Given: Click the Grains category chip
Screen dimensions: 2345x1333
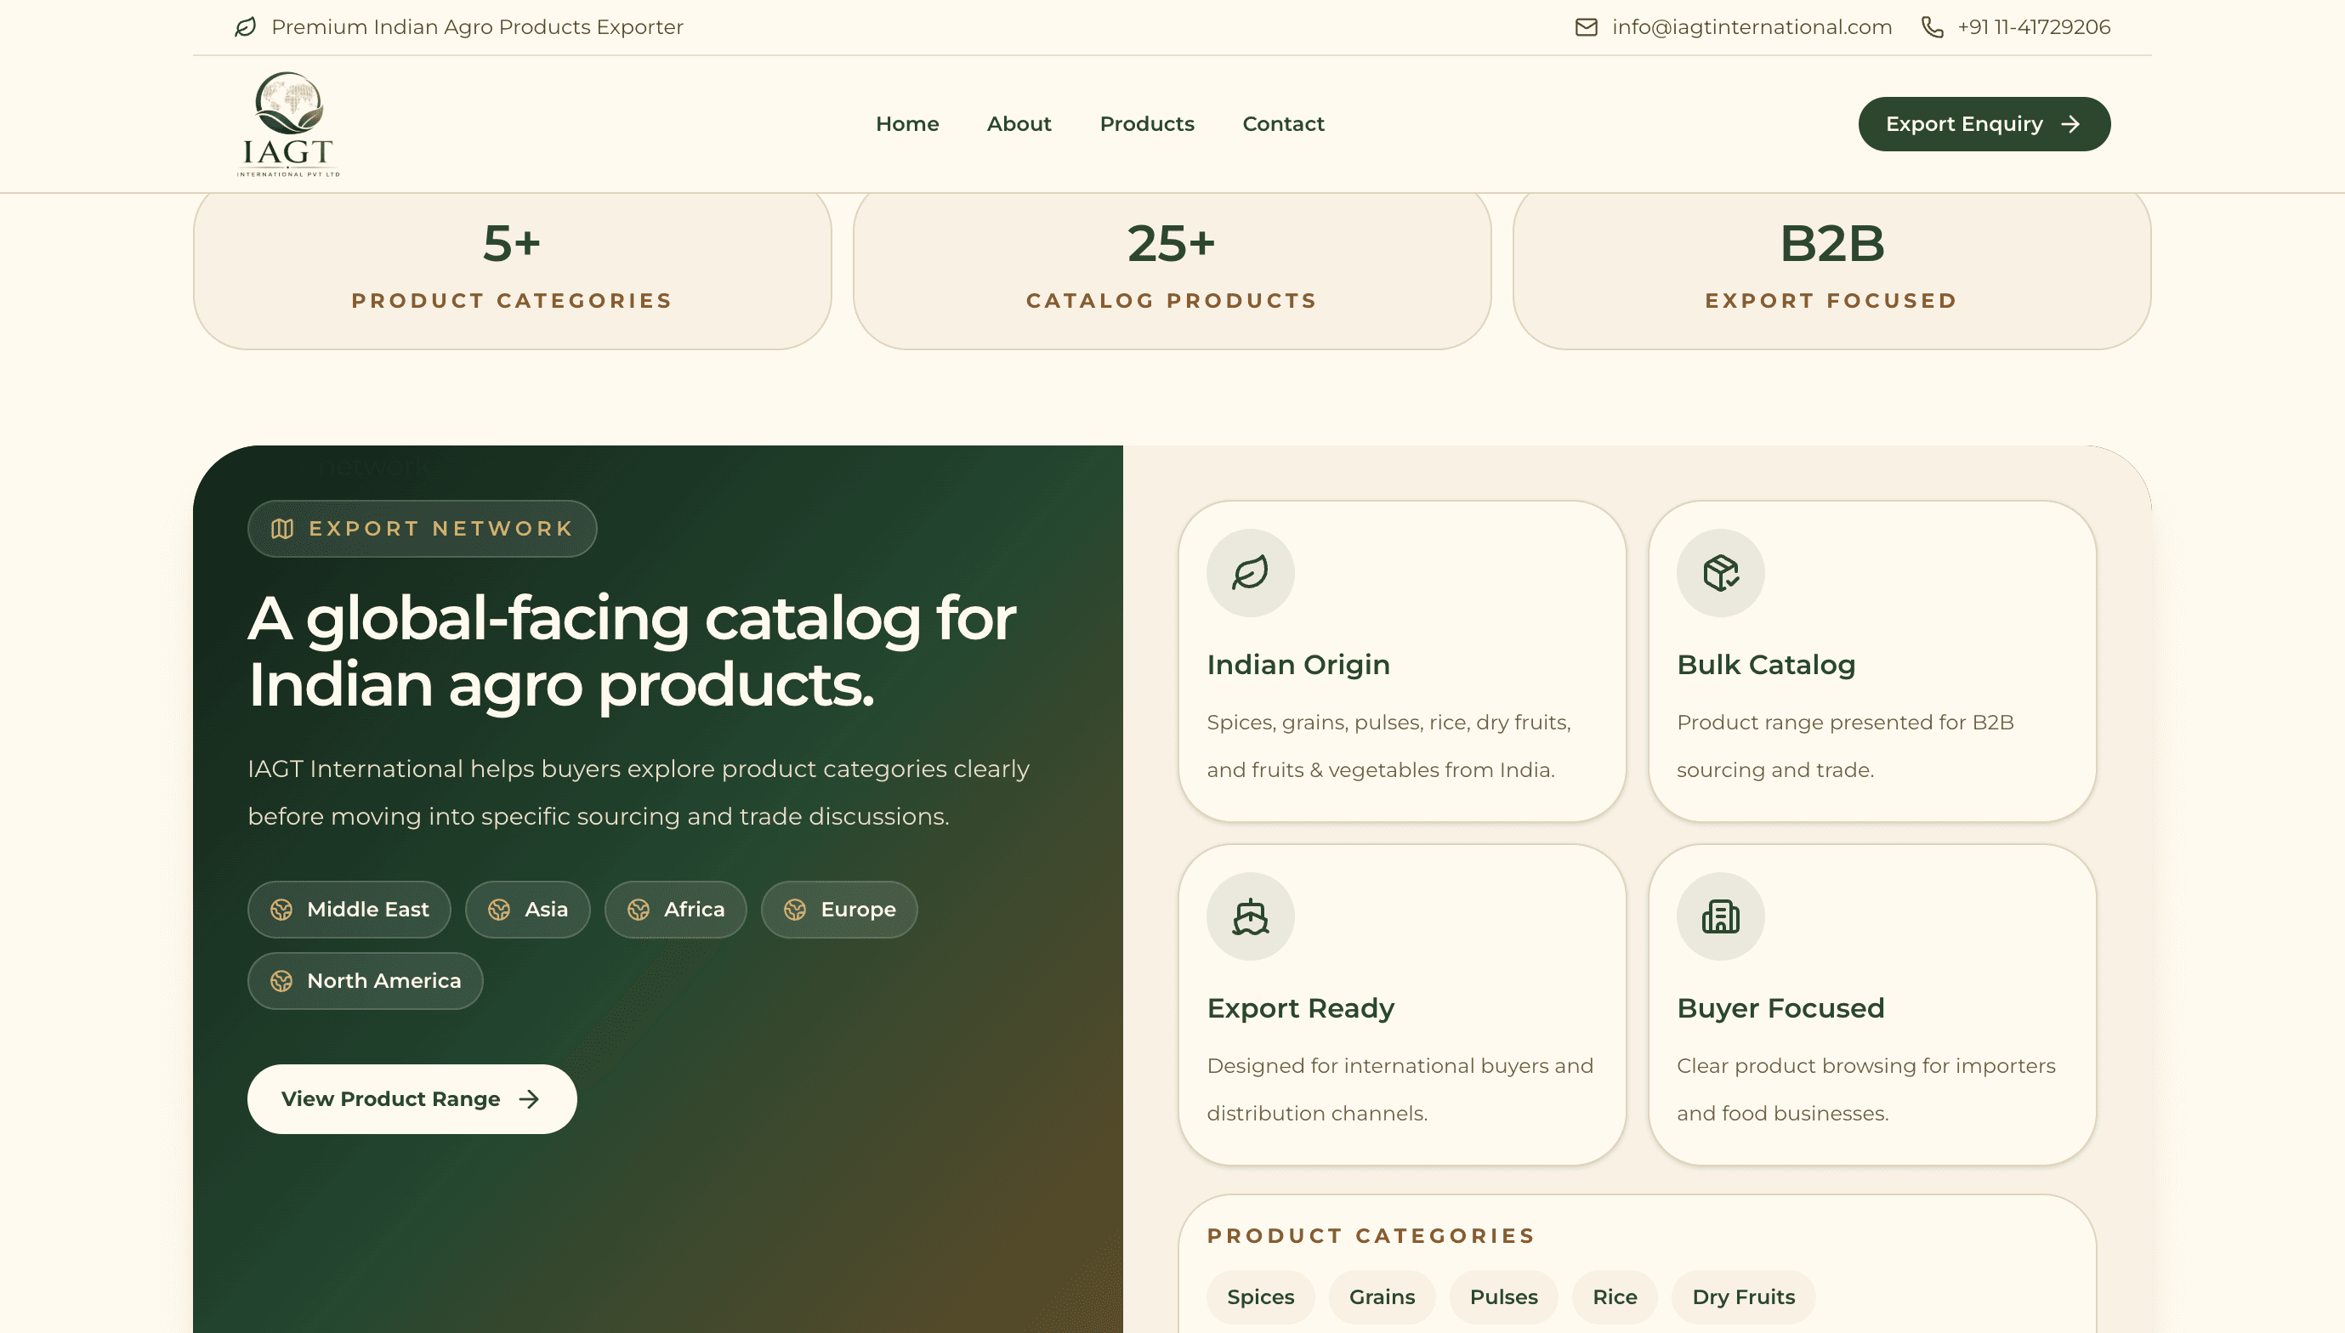Looking at the screenshot, I should [x=1382, y=1296].
